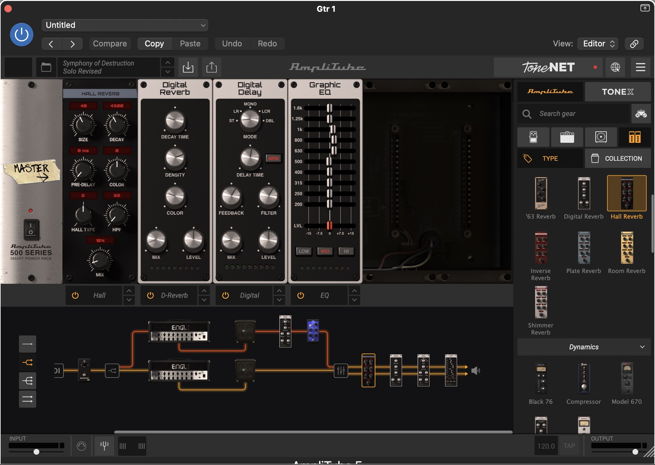Open the preset browser folder icon

click(x=46, y=67)
